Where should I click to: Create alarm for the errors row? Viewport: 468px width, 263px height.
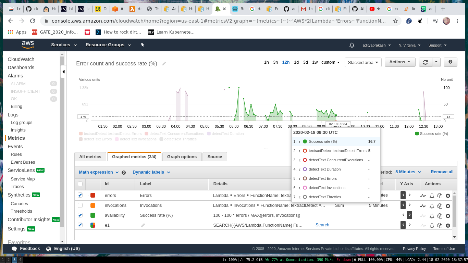[x=432, y=196]
